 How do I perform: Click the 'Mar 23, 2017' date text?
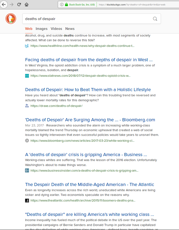(x=34, y=125)
